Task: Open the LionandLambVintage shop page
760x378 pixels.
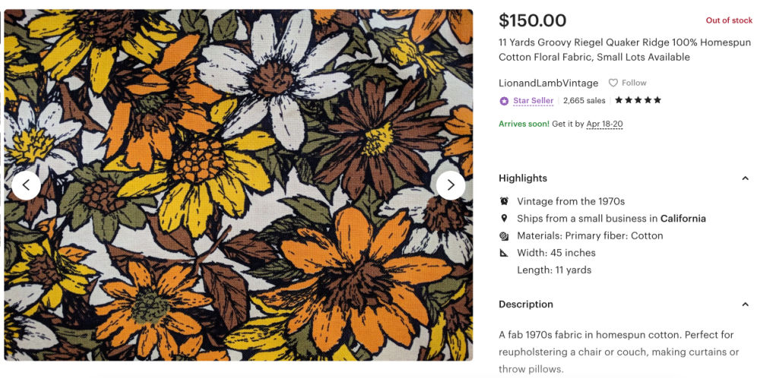Action: 548,83
